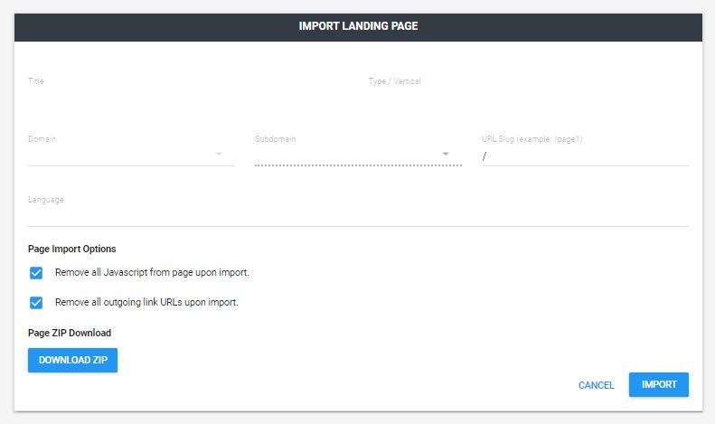This screenshot has height=424, width=715.
Task: Click the Import Landing Page title
Action: click(359, 26)
